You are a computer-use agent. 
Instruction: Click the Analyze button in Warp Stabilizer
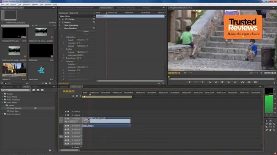click(86, 31)
